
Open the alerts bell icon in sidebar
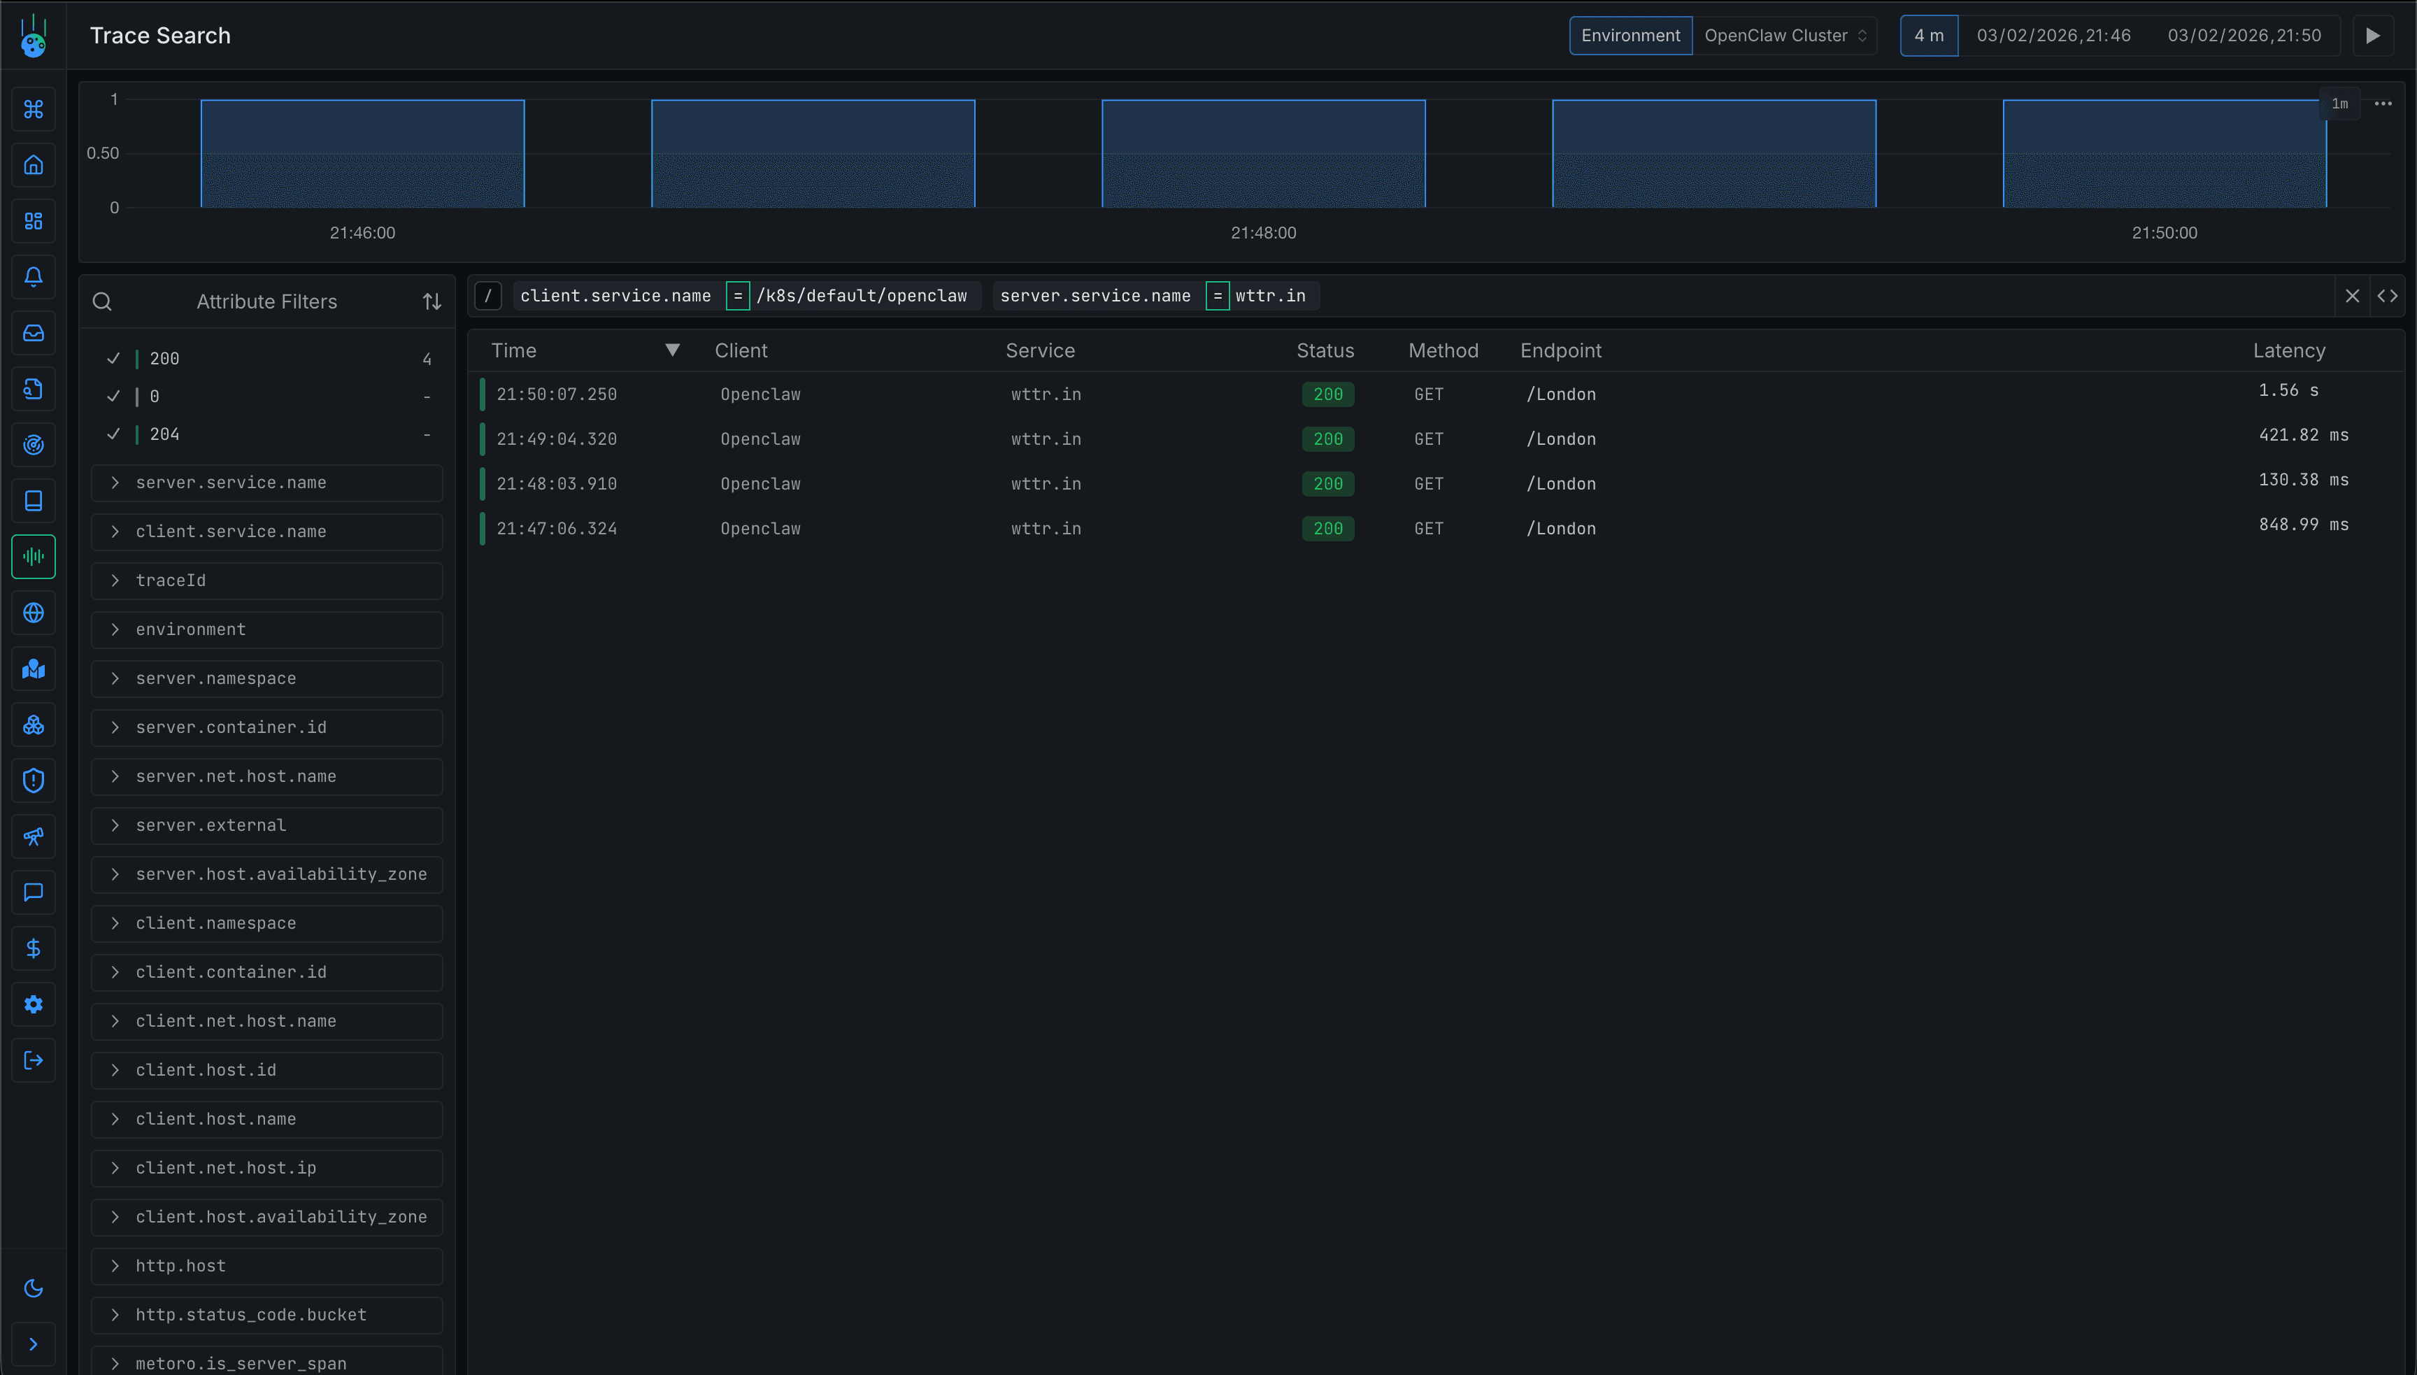tap(33, 277)
